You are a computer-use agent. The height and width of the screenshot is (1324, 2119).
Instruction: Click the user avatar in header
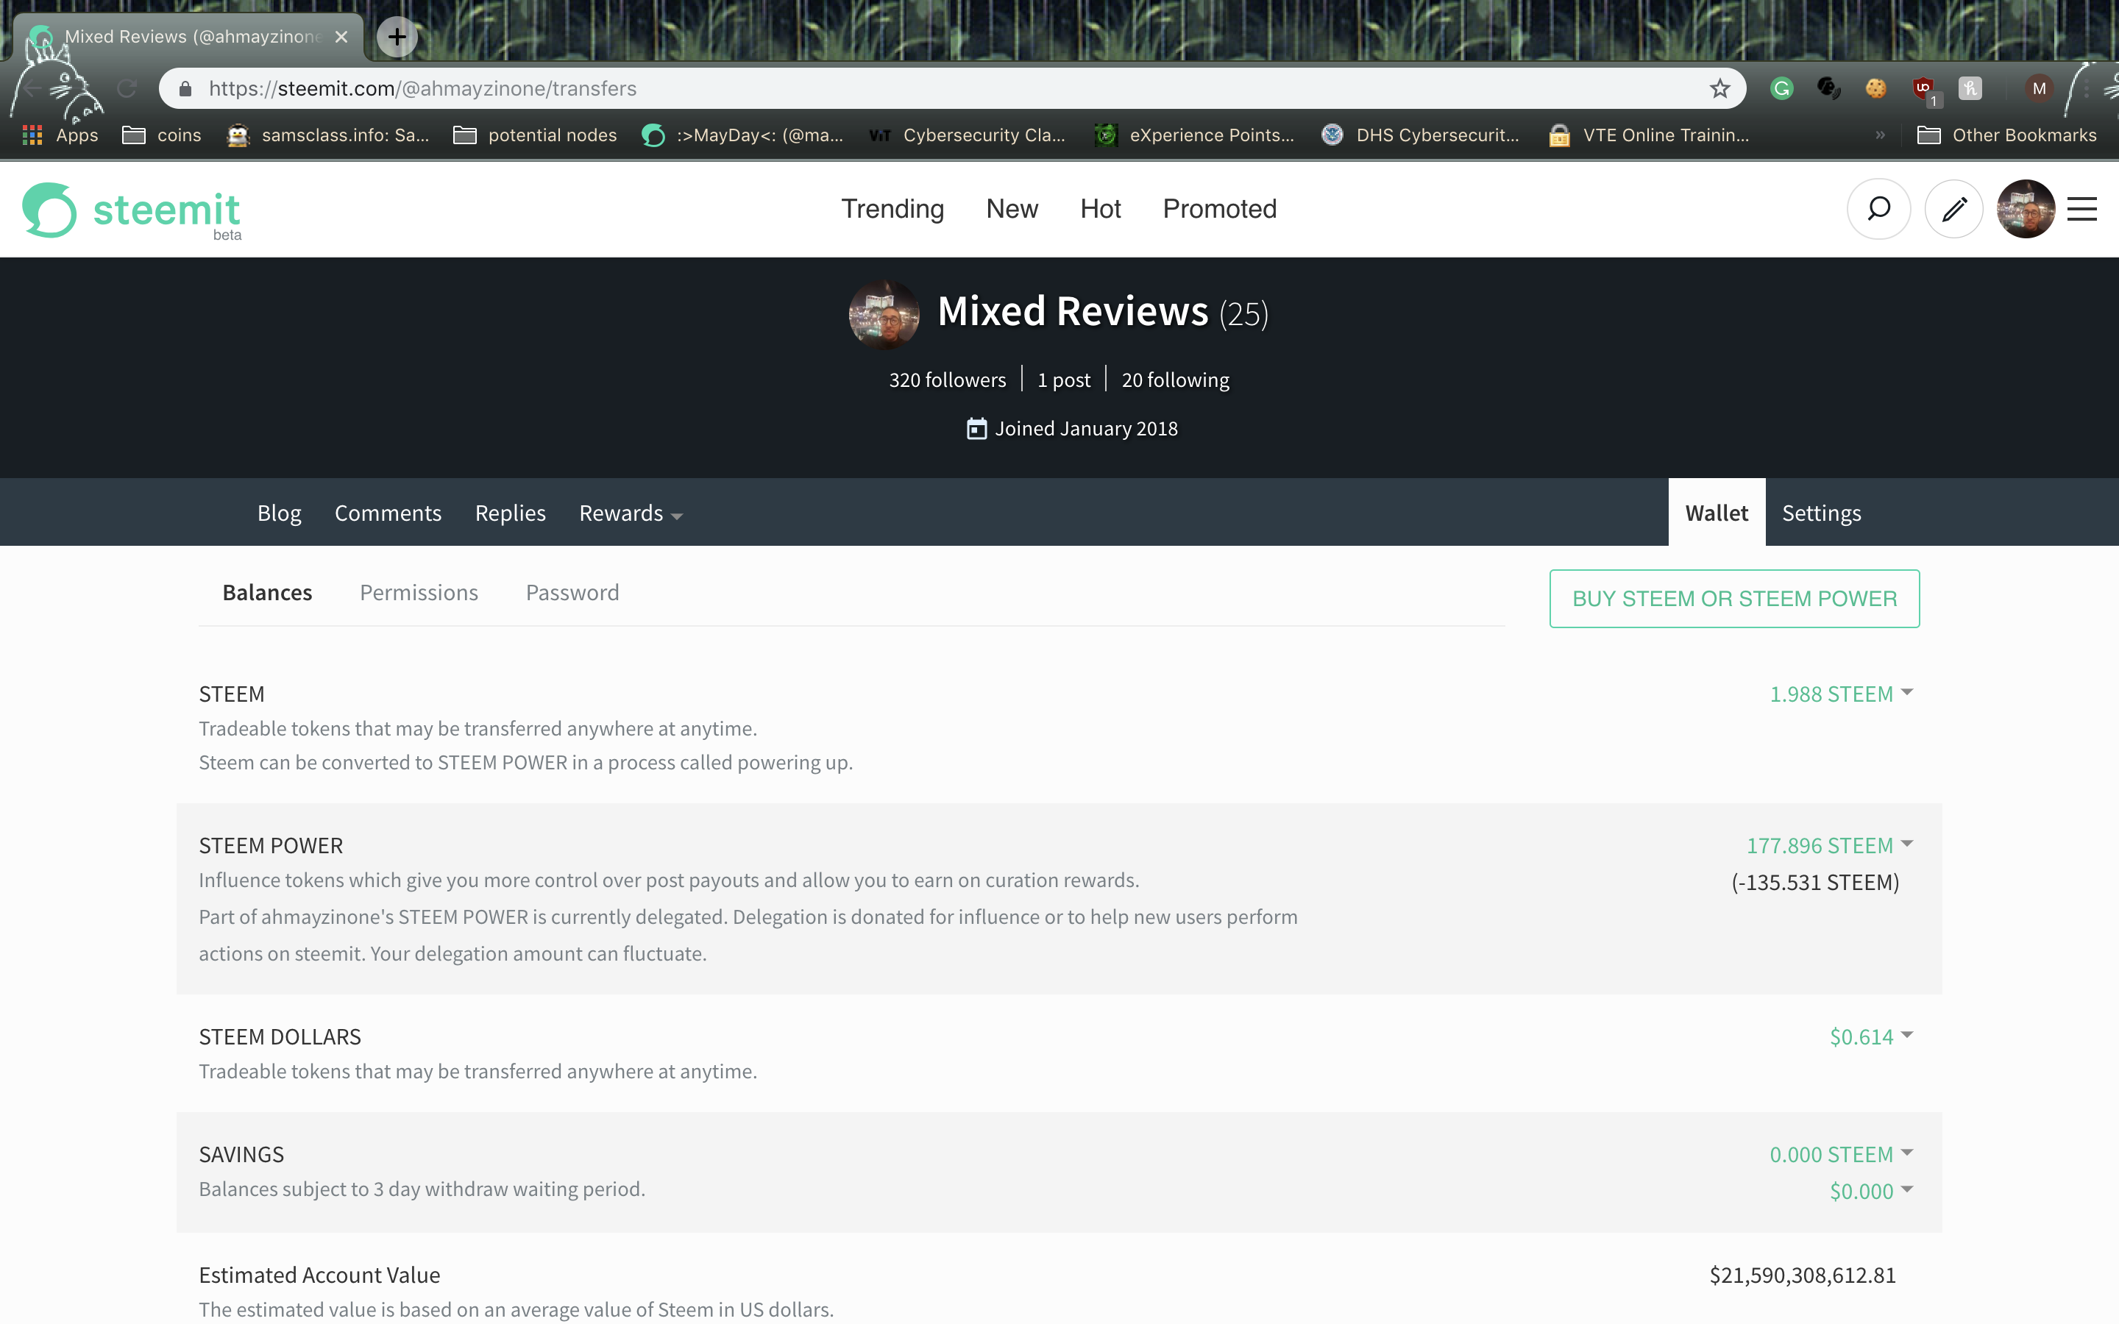pos(2026,208)
